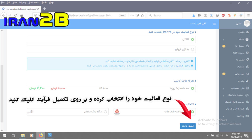The image size is (252, 139).
Task: Click the 90% zoom level indicator
Action: 122,15
